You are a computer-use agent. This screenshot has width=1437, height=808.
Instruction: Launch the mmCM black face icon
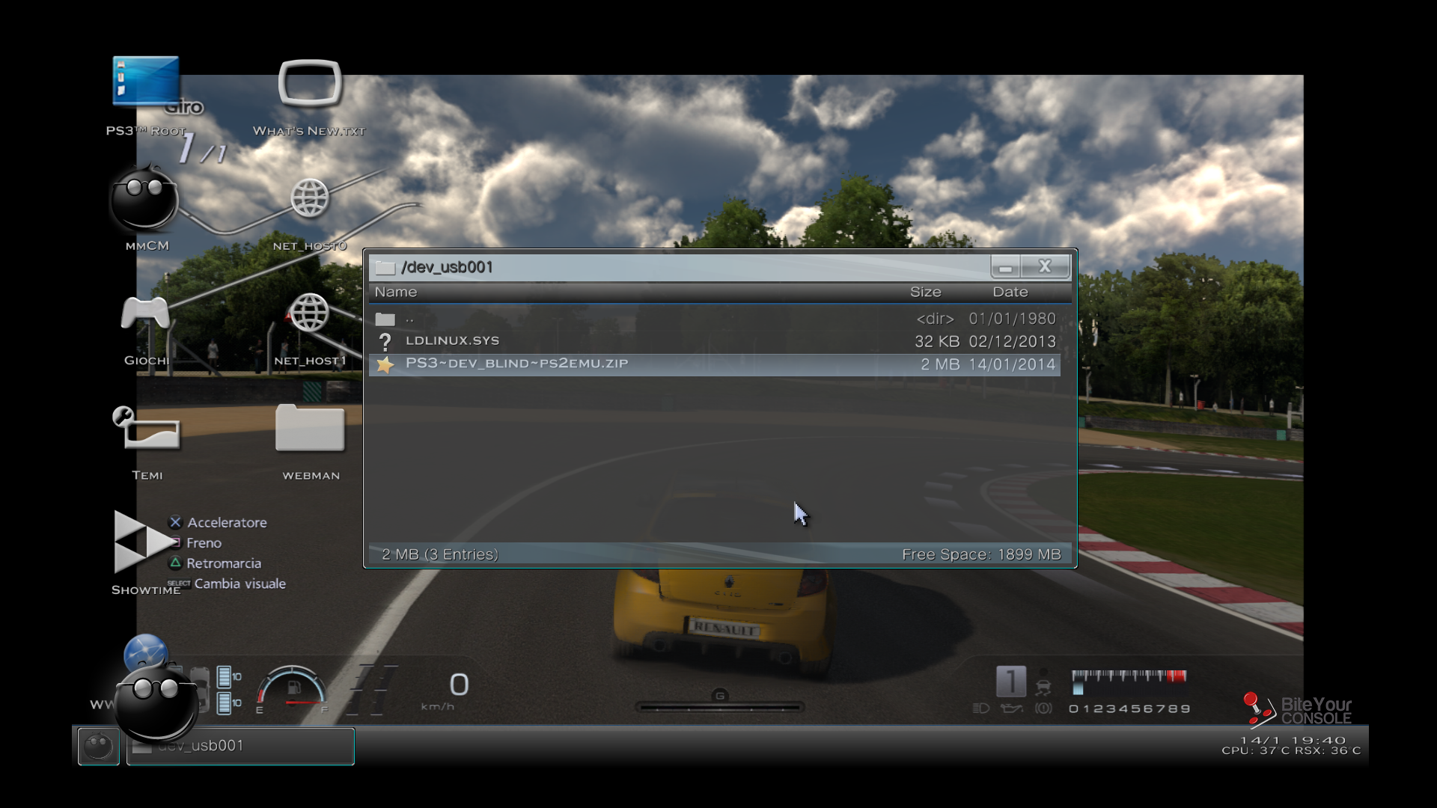click(144, 198)
